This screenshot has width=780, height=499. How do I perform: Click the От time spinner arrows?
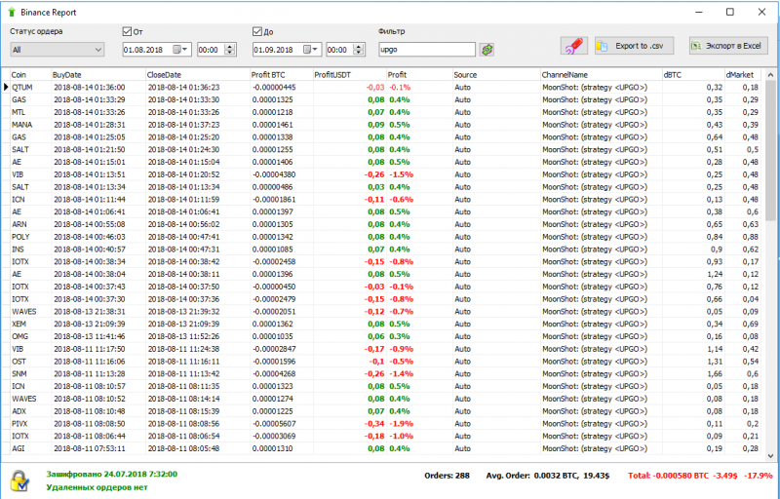coord(230,49)
